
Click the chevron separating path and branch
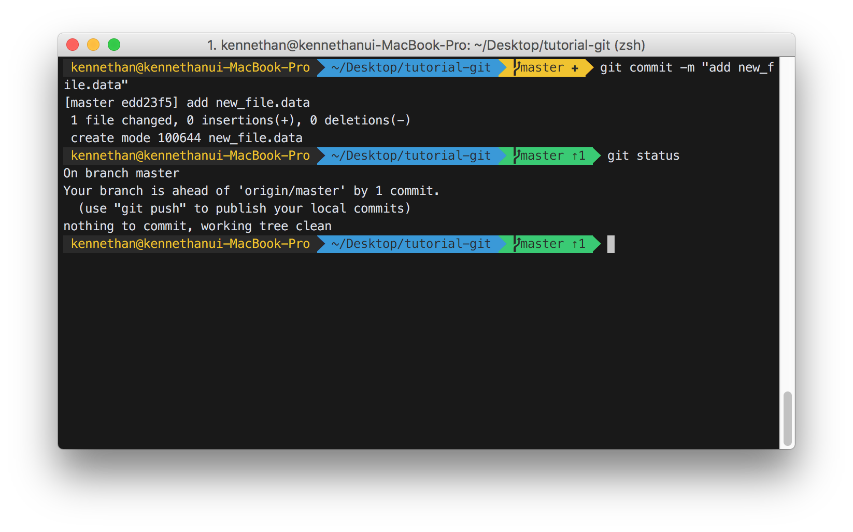(503, 67)
